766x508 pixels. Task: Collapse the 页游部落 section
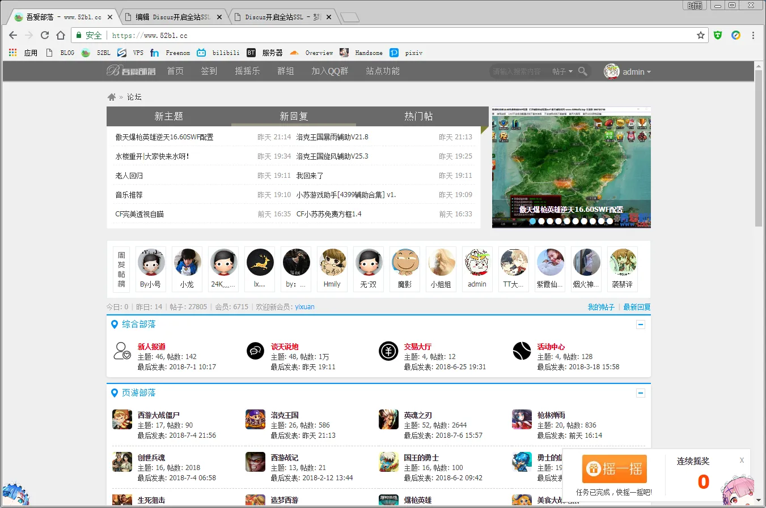(x=641, y=392)
